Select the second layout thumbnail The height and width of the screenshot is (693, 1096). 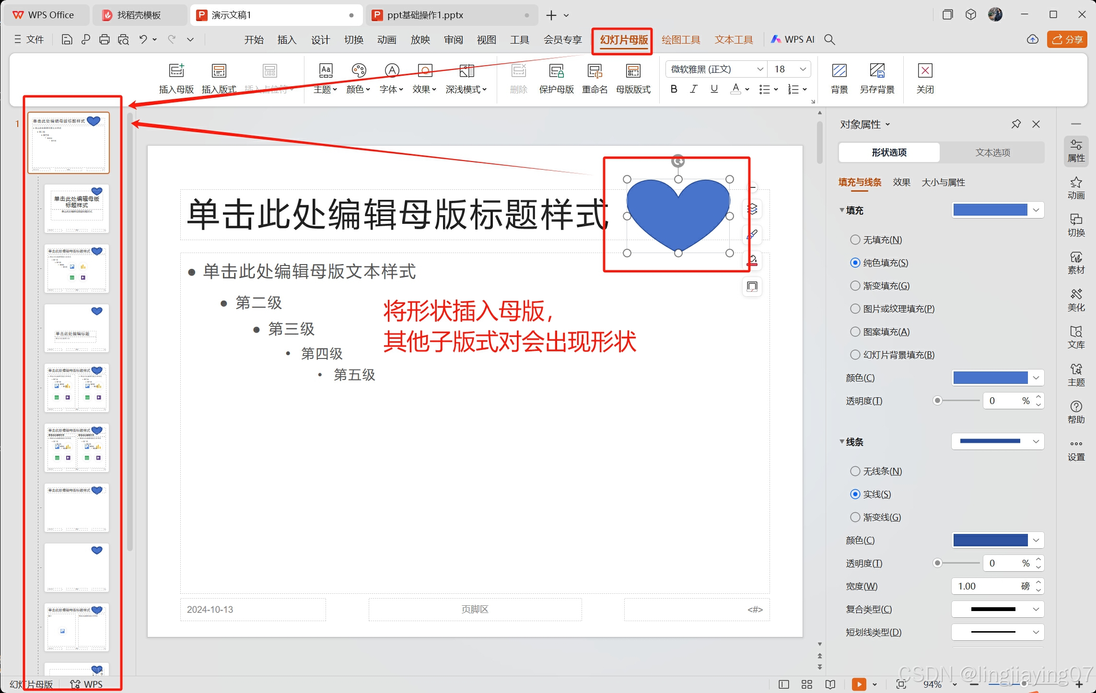pyautogui.click(x=77, y=268)
